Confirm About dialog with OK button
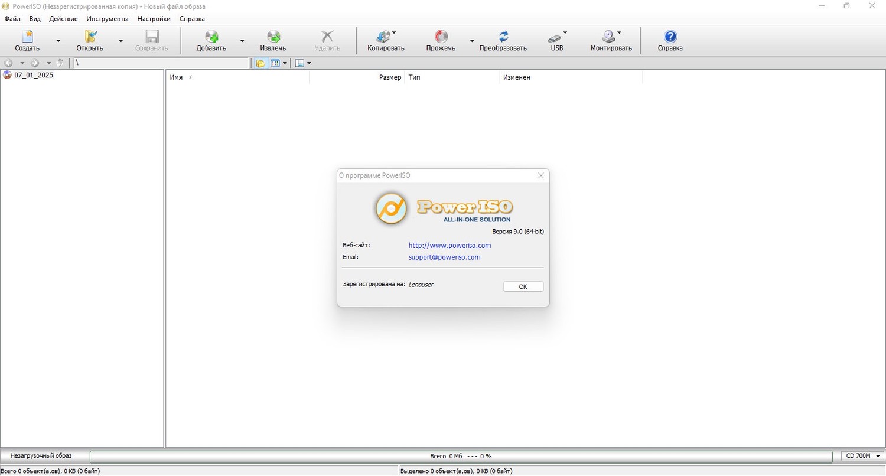This screenshot has width=886, height=476. [x=523, y=286]
